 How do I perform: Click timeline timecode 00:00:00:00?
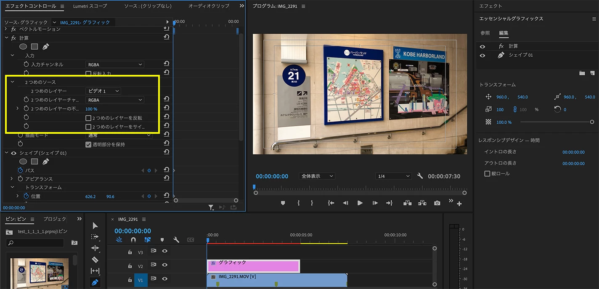point(133,231)
